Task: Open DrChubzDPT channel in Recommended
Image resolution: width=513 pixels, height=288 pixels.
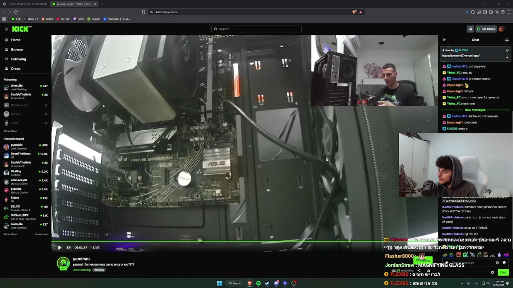Action: tap(26, 217)
